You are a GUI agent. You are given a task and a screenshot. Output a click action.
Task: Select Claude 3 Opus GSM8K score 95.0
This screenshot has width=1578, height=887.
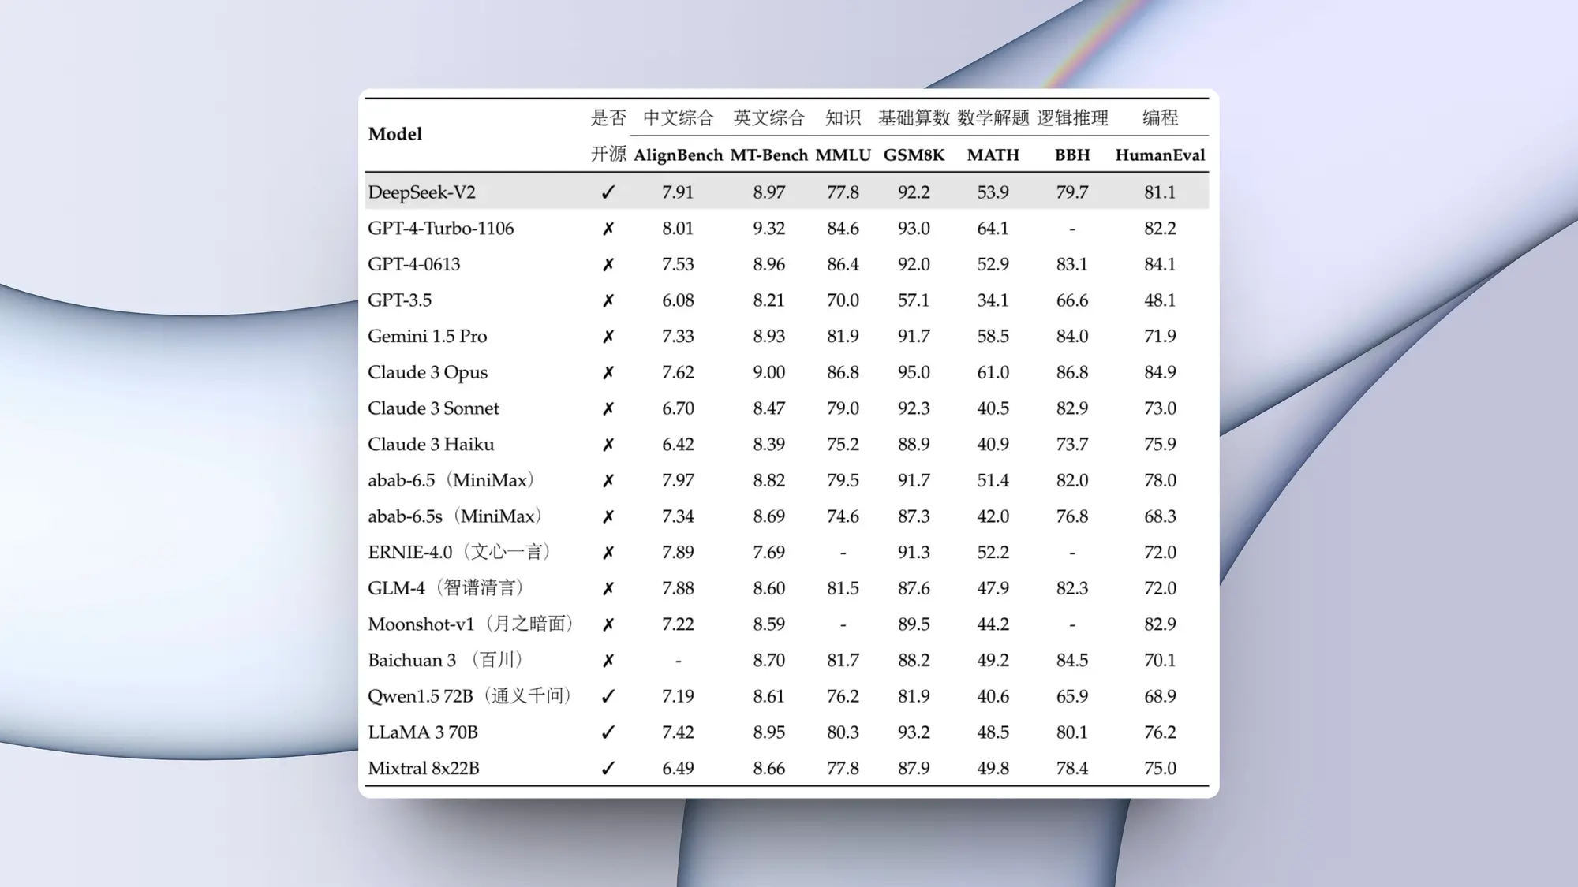point(914,372)
